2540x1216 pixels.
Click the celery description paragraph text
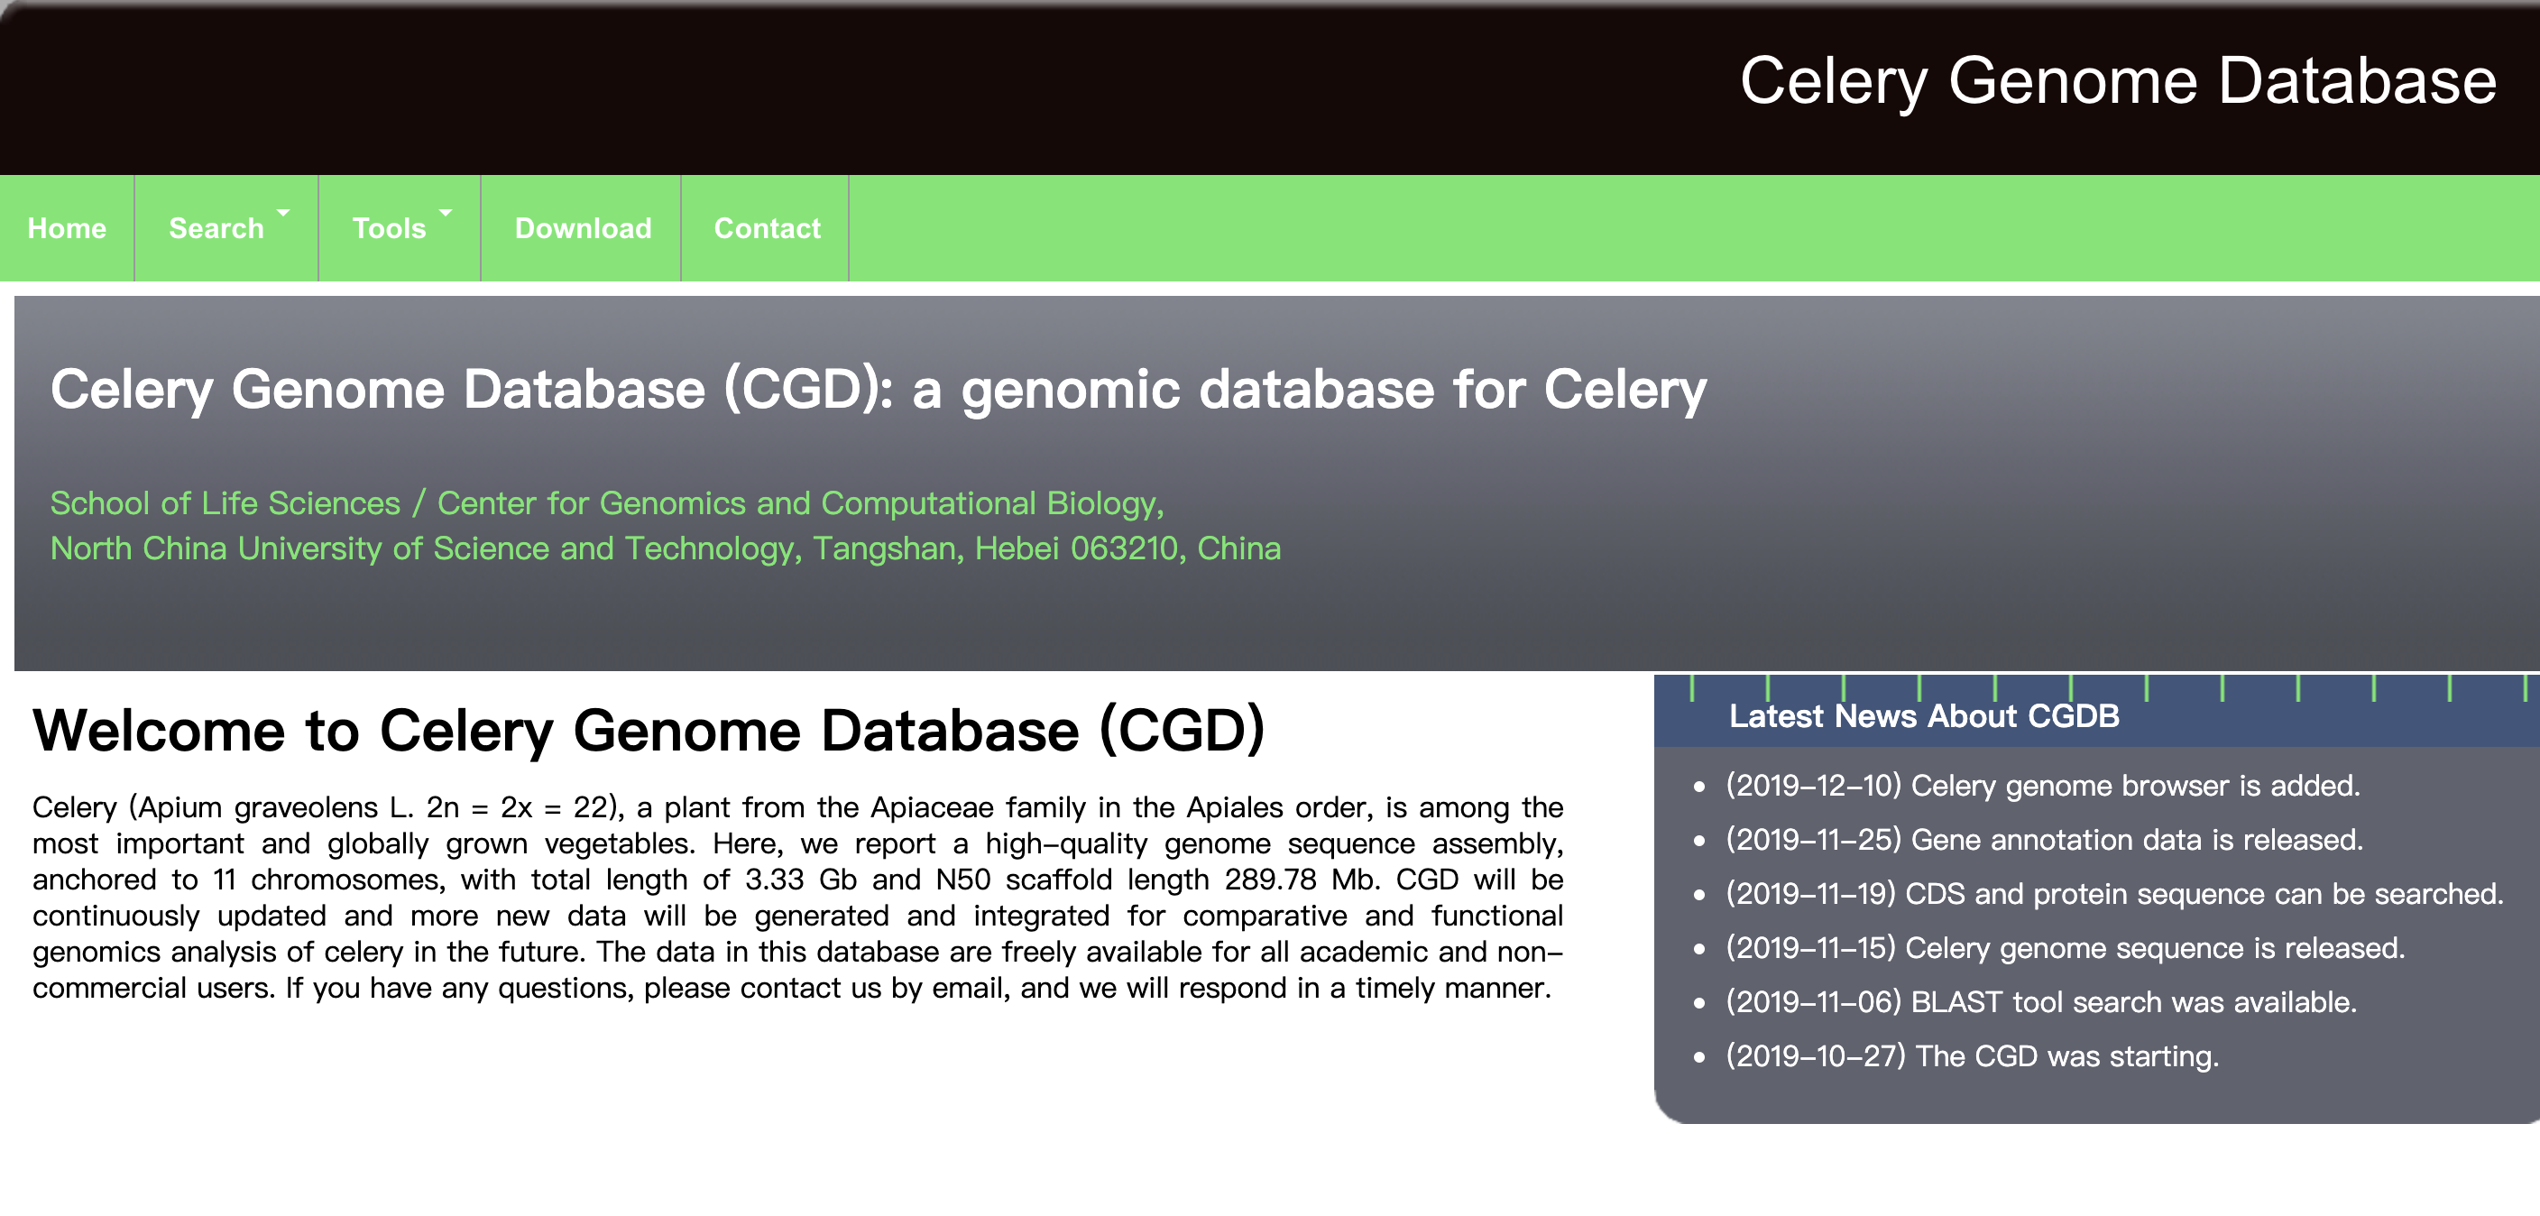click(x=797, y=898)
